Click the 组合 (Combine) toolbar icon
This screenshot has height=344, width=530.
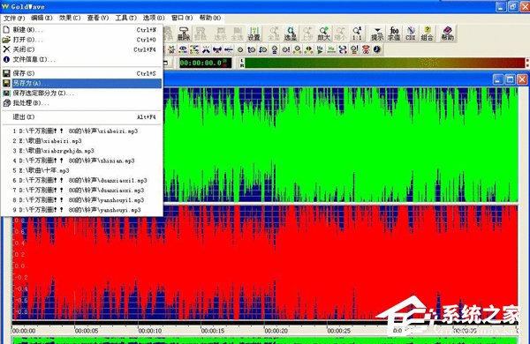coord(427,34)
